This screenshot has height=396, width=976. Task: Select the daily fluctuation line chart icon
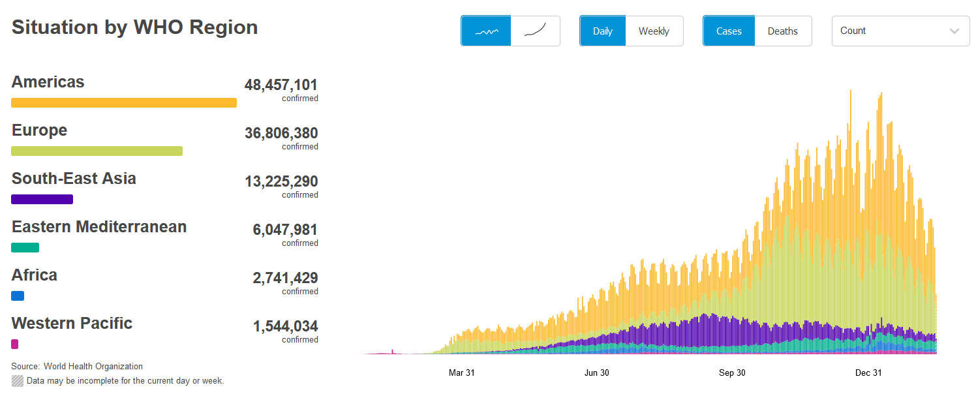pyautogui.click(x=485, y=31)
